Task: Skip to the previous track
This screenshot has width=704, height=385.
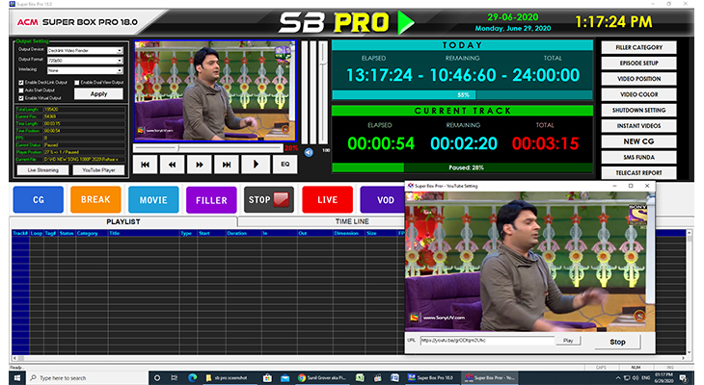Action: pos(146,165)
